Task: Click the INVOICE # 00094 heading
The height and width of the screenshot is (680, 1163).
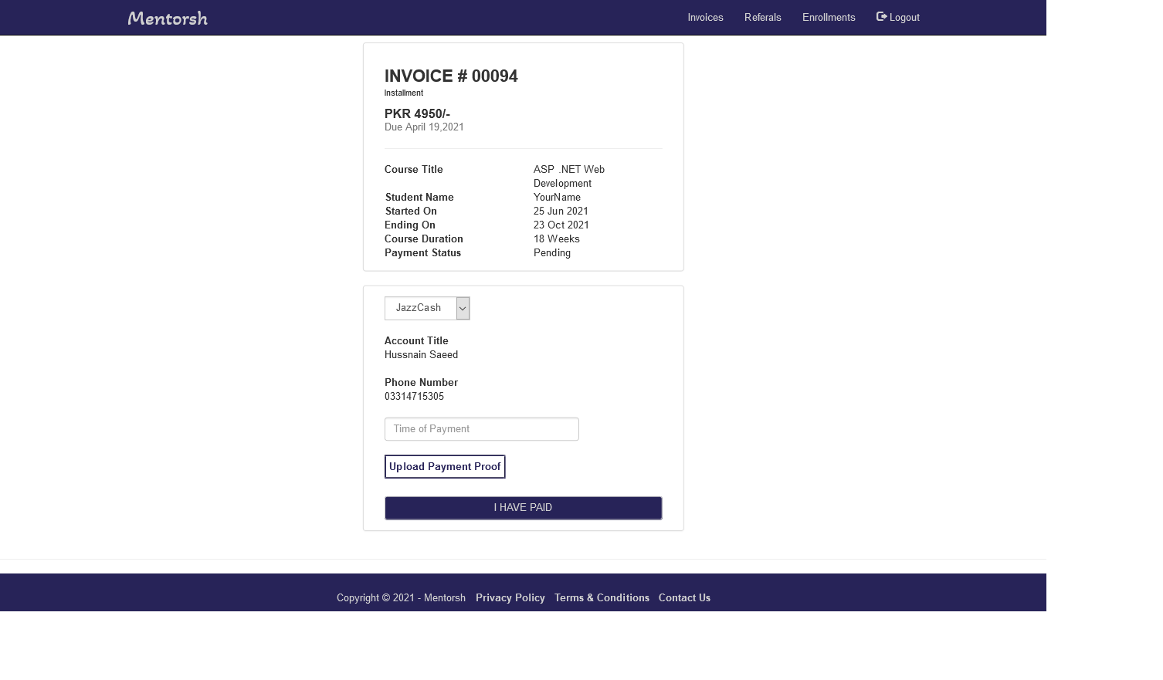Action: (x=451, y=76)
